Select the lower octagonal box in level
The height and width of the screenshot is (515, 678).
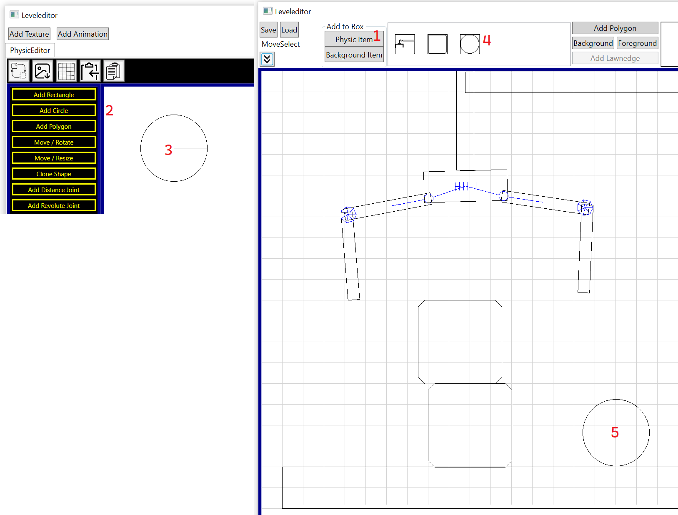coord(470,425)
